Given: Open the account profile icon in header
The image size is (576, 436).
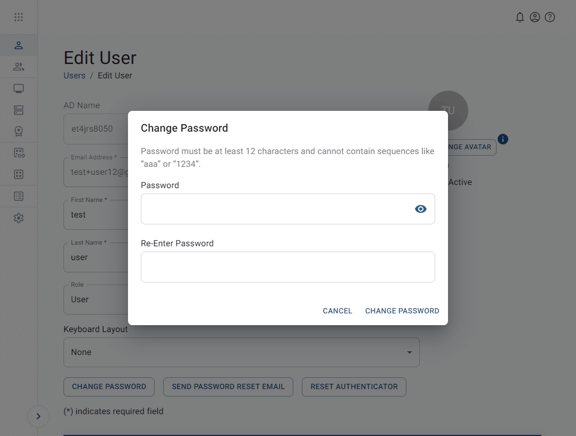Looking at the screenshot, I should click(535, 17).
